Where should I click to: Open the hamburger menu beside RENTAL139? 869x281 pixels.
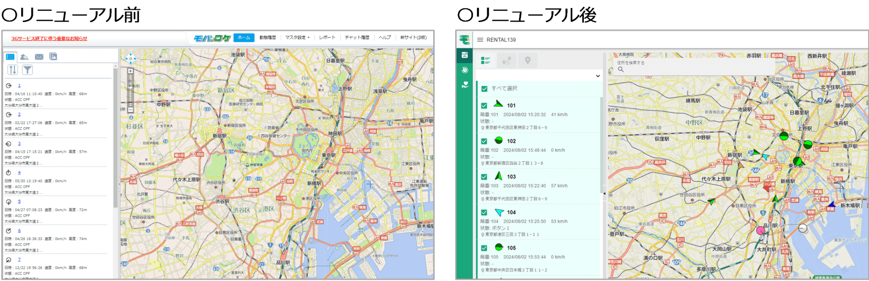pos(480,40)
